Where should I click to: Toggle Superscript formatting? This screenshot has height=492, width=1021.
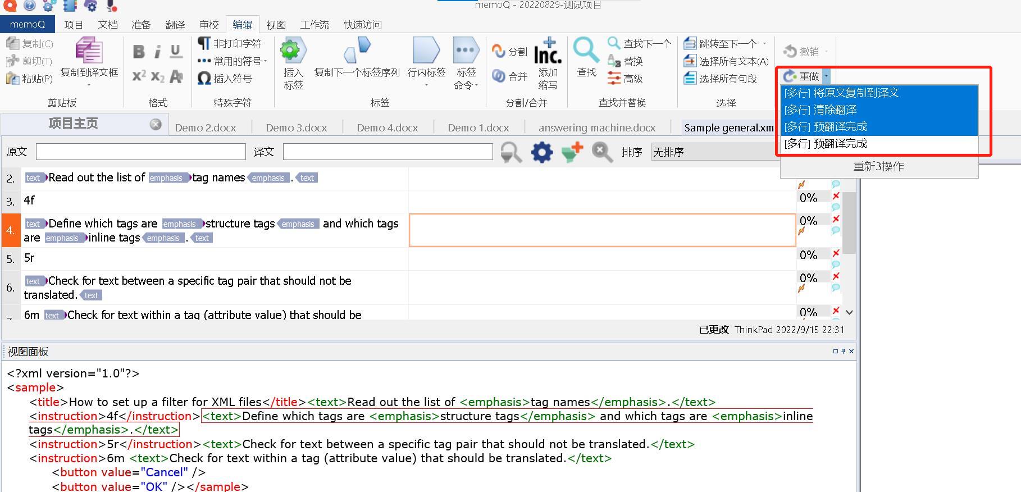click(139, 76)
